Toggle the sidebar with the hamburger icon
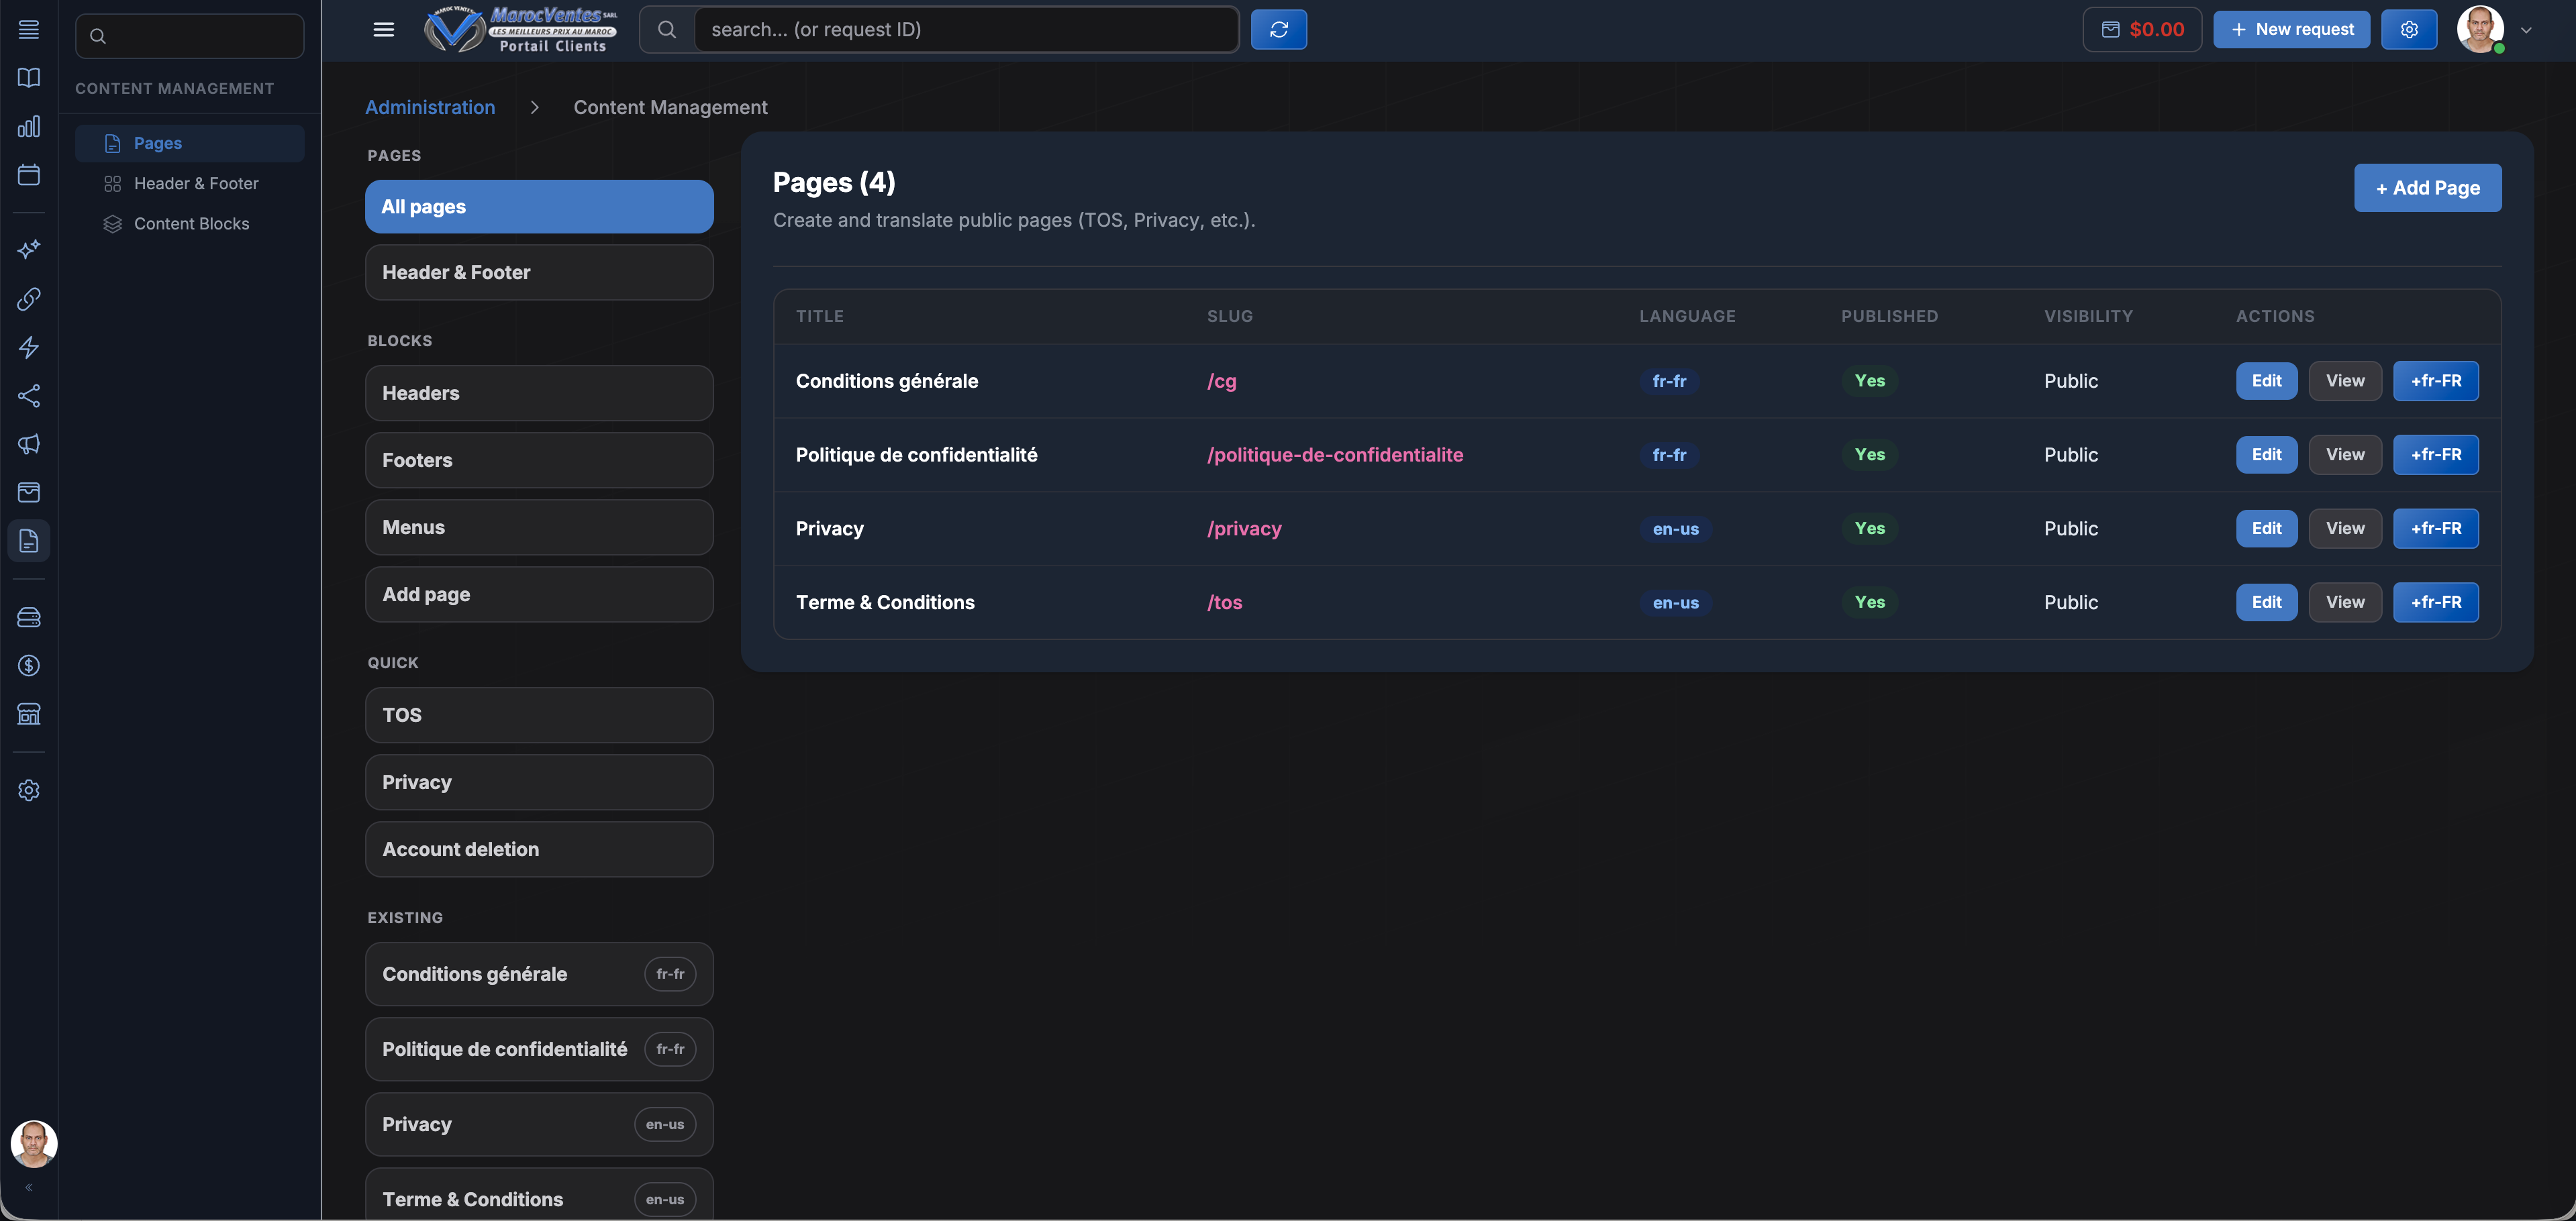The image size is (2576, 1221). [383, 29]
